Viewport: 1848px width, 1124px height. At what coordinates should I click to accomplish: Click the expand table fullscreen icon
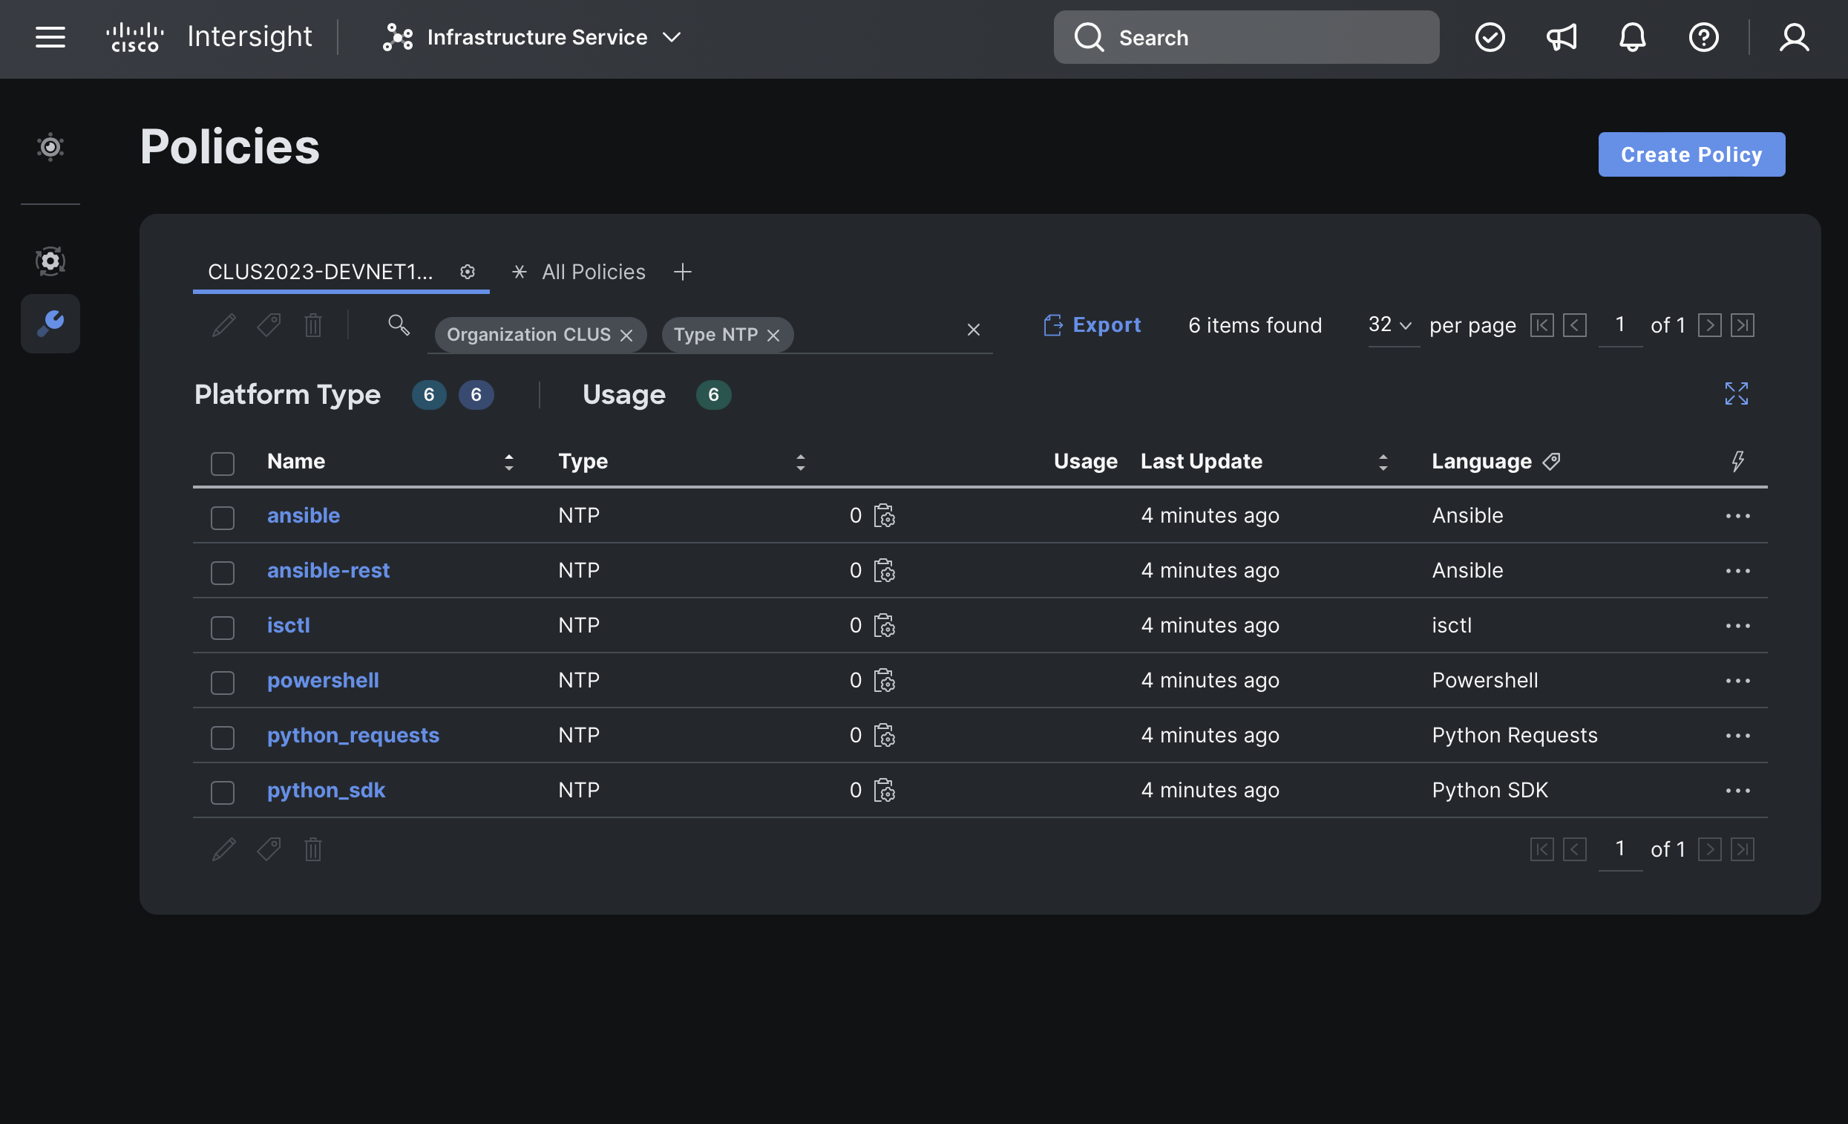tap(1735, 393)
